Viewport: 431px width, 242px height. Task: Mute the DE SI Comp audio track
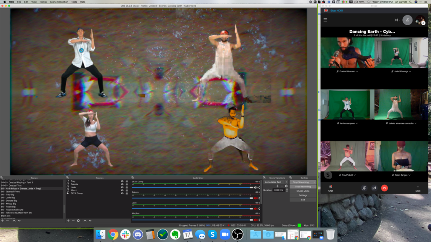coord(255,188)
